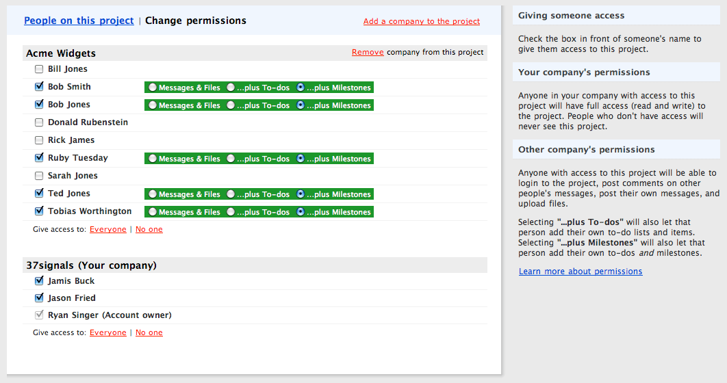727x383 pixels.
Task: Give Everyone at Acme Widgets access
Action: pyautogui.click(x=108, y=229)
